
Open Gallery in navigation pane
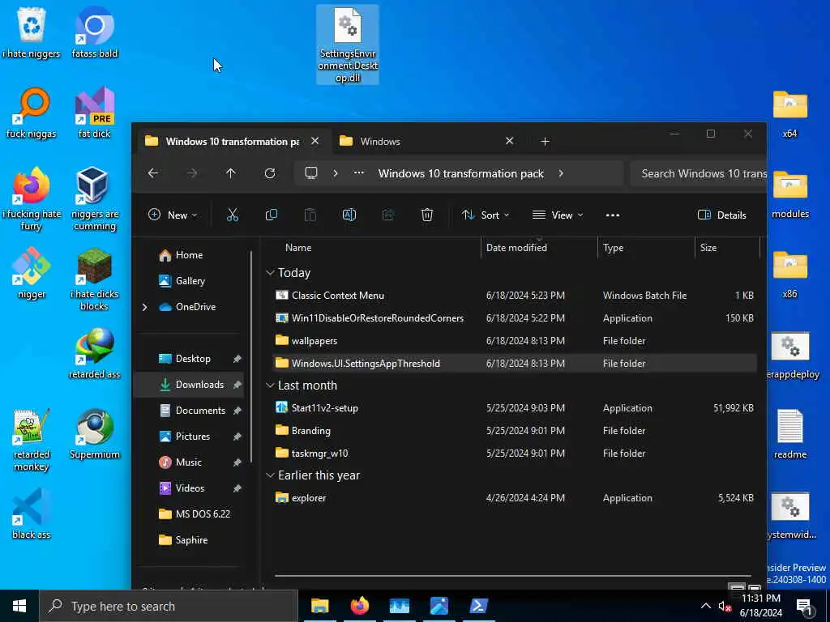[190, 281]
